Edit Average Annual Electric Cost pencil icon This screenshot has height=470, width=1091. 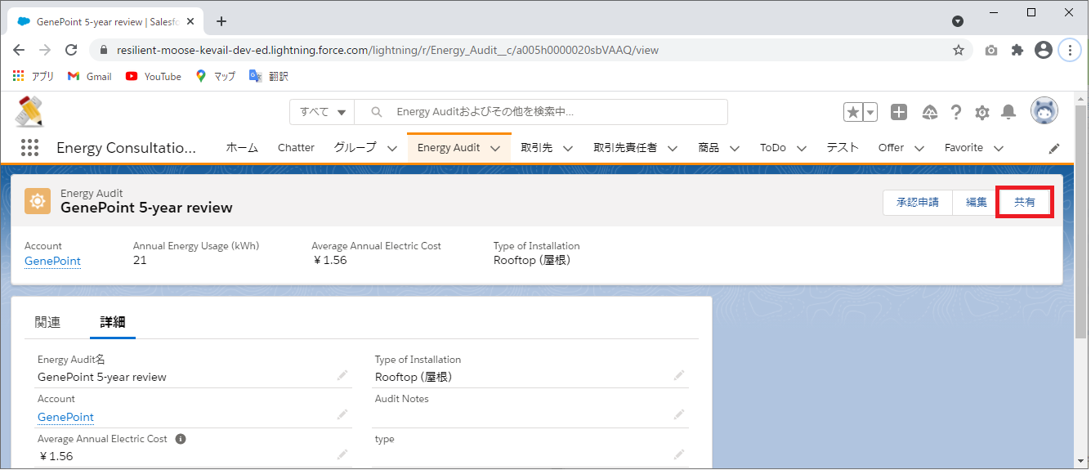point(342,454)
